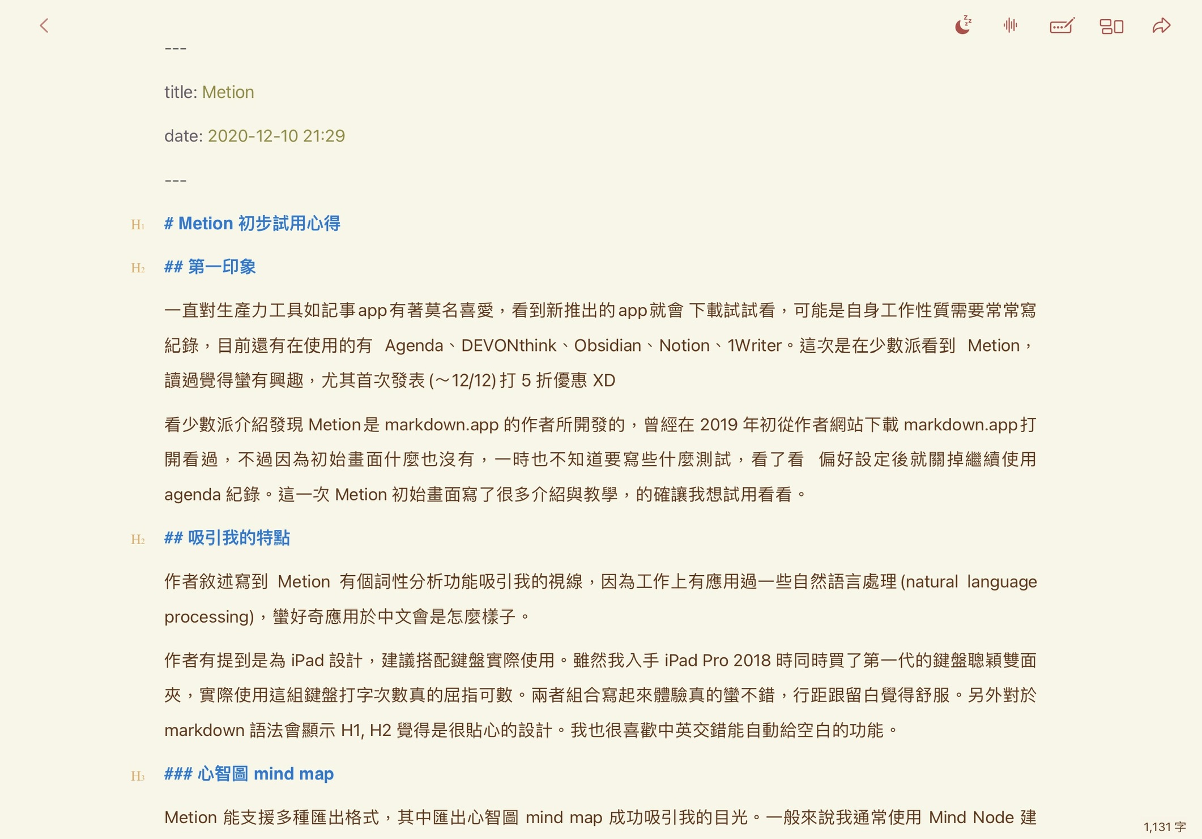Click 'Notion' in the app list
Screen dimensions: 1202x839
(x=684, y=345)
